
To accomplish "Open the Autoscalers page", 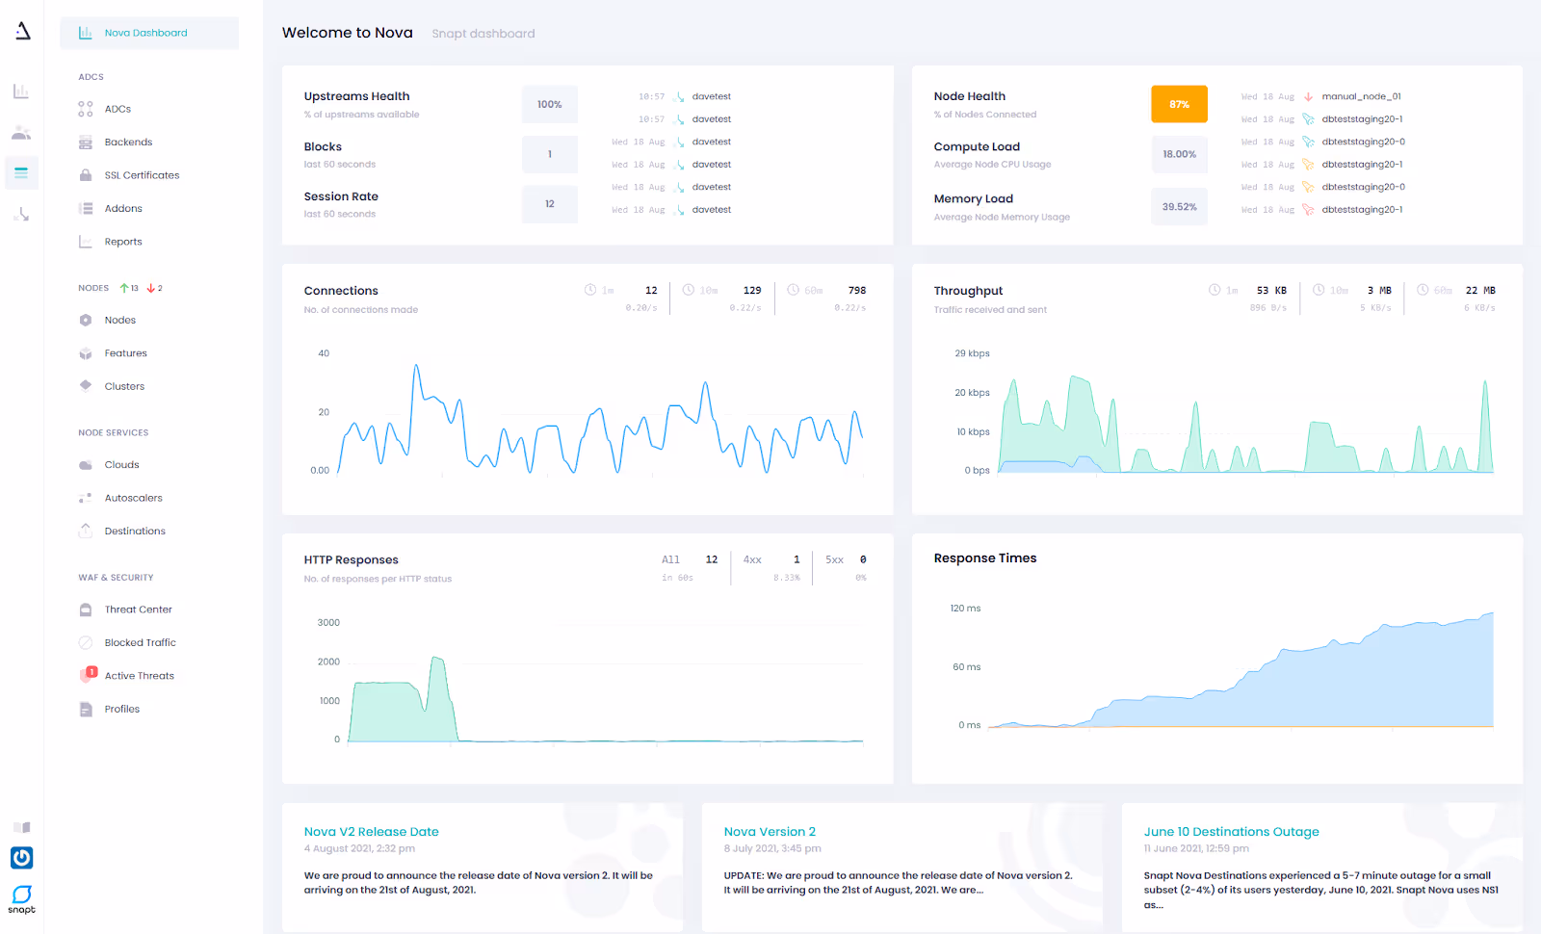I will [133, 499].
